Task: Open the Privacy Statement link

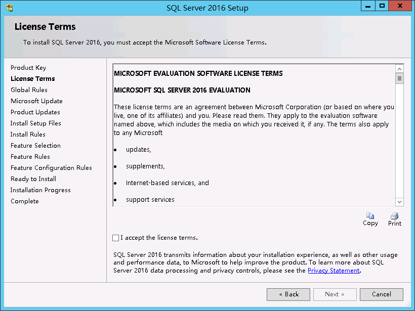Action: 334,271
